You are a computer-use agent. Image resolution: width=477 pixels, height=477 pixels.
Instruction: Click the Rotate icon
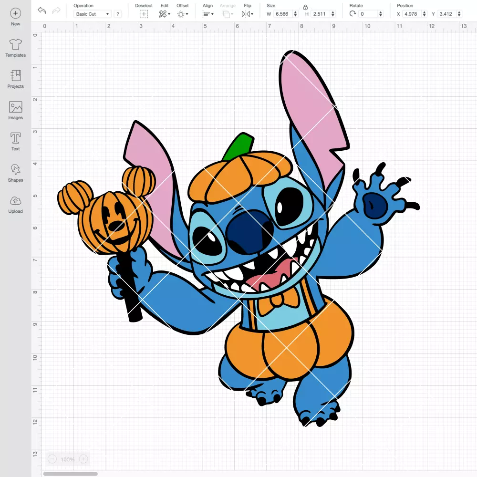(353, 14)
